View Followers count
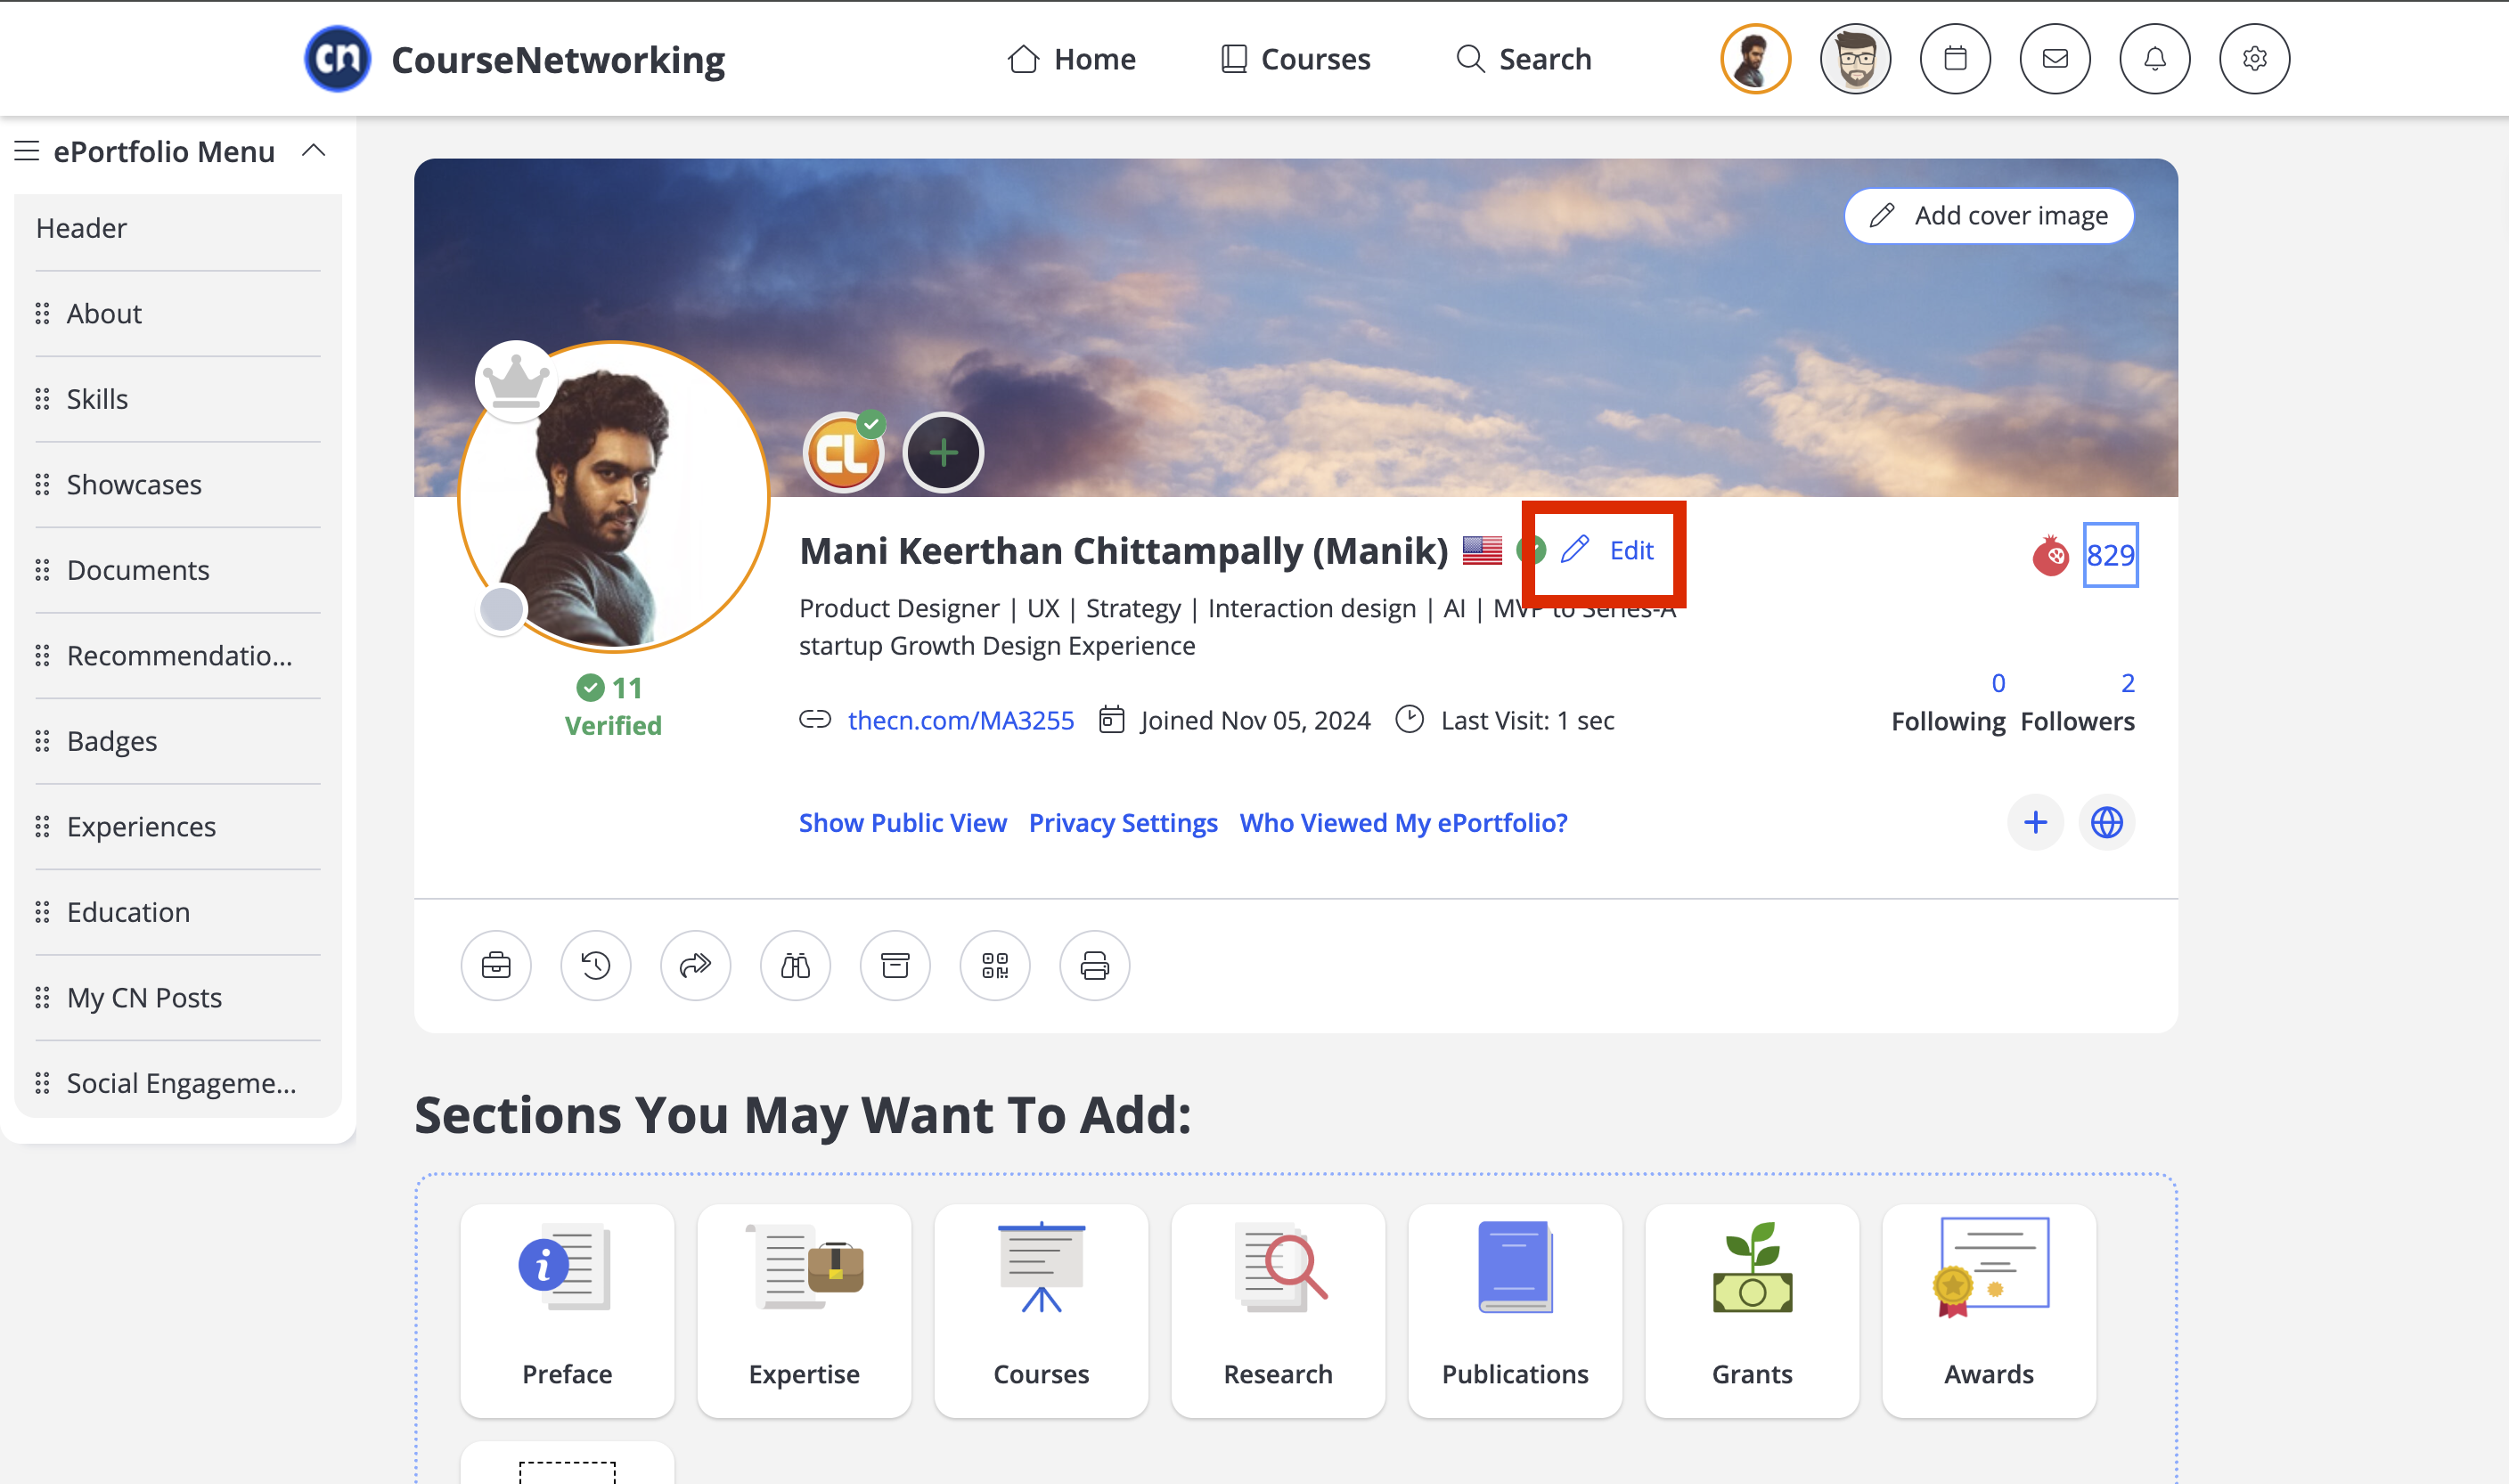The width and height of the screenshot is (2509, 1484). coord(2077,702)
